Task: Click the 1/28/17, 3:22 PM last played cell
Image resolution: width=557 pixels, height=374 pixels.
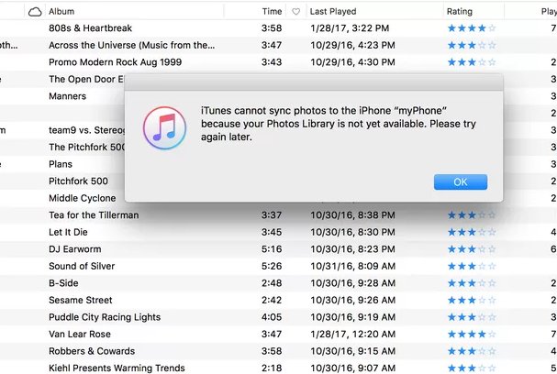Action: pos(350,28)
